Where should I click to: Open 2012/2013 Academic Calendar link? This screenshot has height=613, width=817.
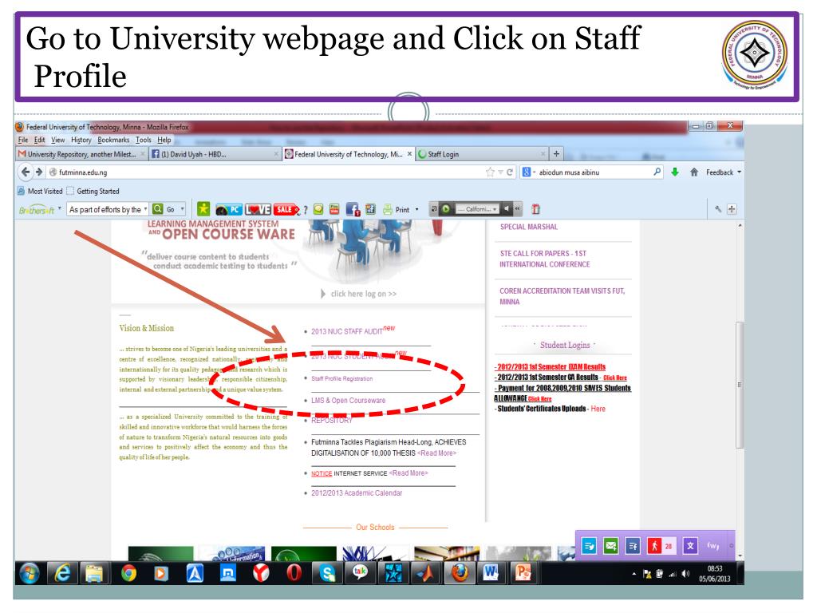[357, 493]
